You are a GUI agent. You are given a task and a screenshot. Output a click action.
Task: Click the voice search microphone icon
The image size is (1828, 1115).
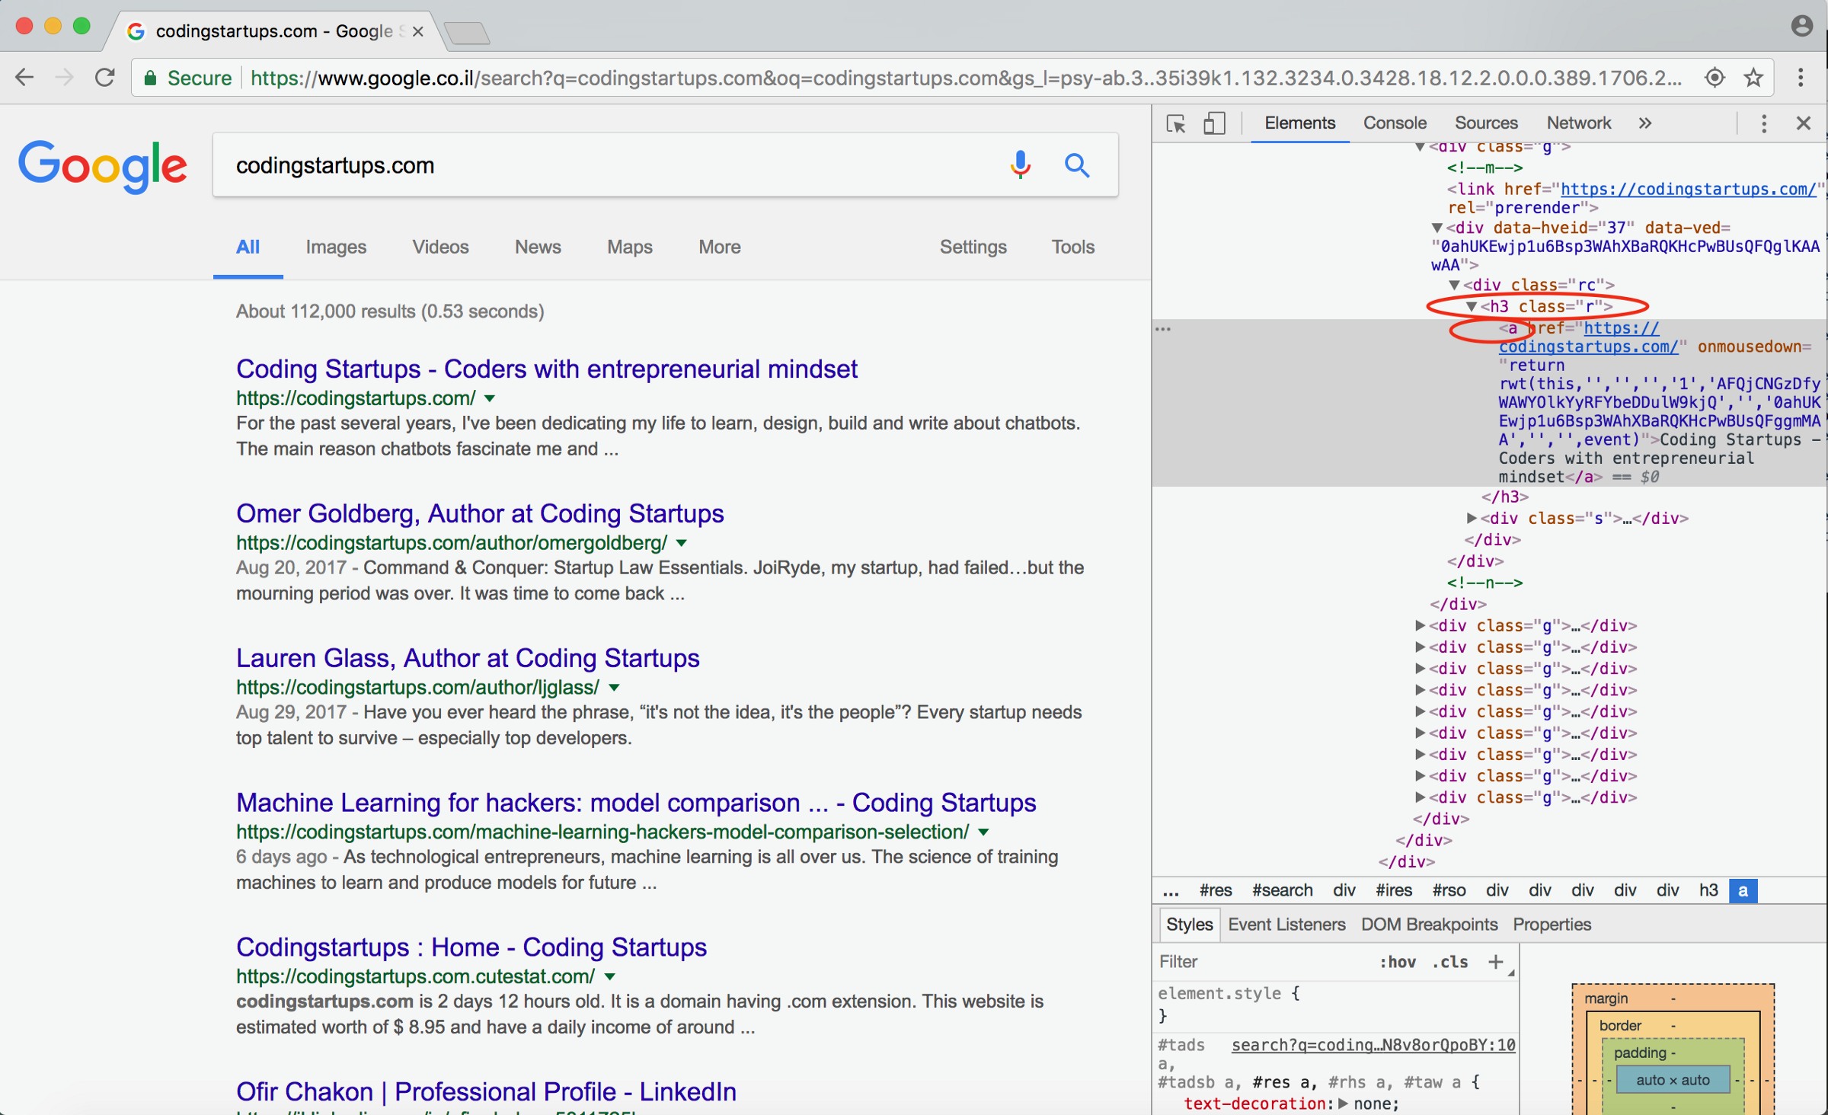1020,165
